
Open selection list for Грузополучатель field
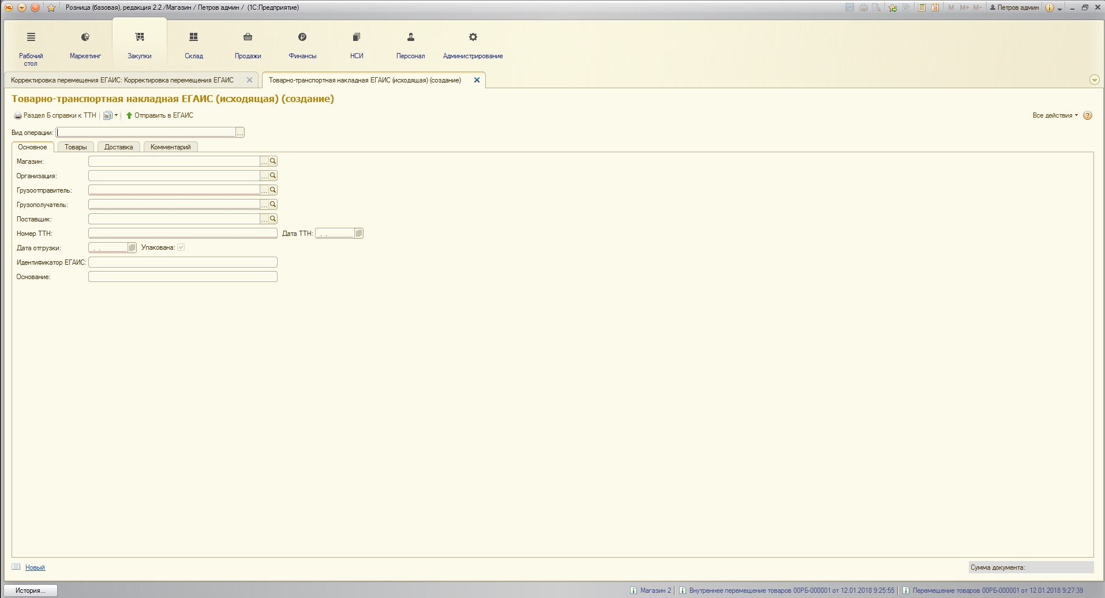[265, 204]
